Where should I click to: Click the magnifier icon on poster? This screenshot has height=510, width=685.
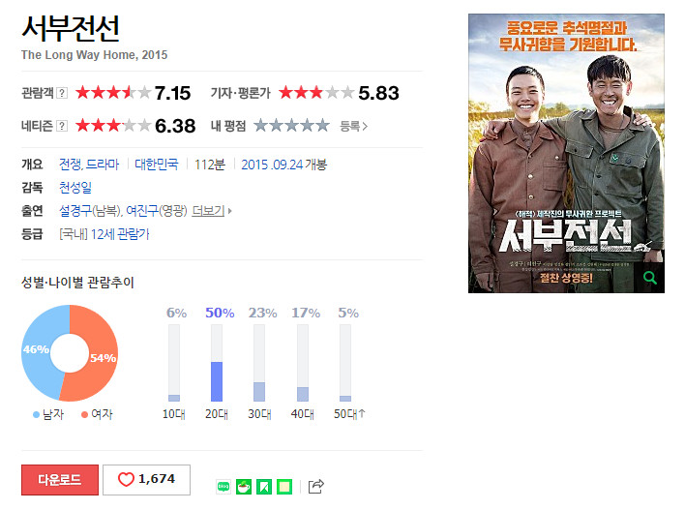649,278
